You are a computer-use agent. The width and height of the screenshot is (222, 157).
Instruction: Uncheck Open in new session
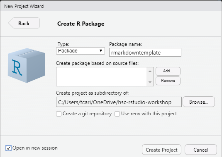(x=8, y=148)
